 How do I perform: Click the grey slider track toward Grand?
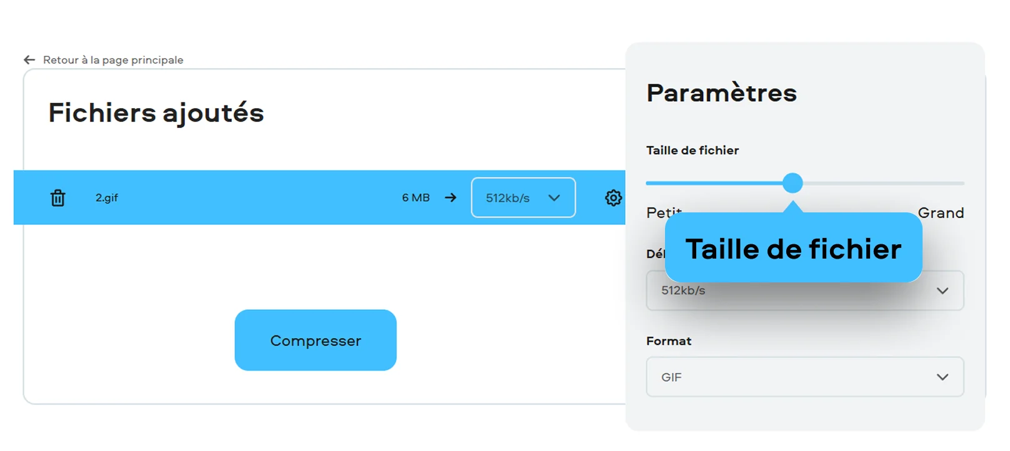pos(887,184)
